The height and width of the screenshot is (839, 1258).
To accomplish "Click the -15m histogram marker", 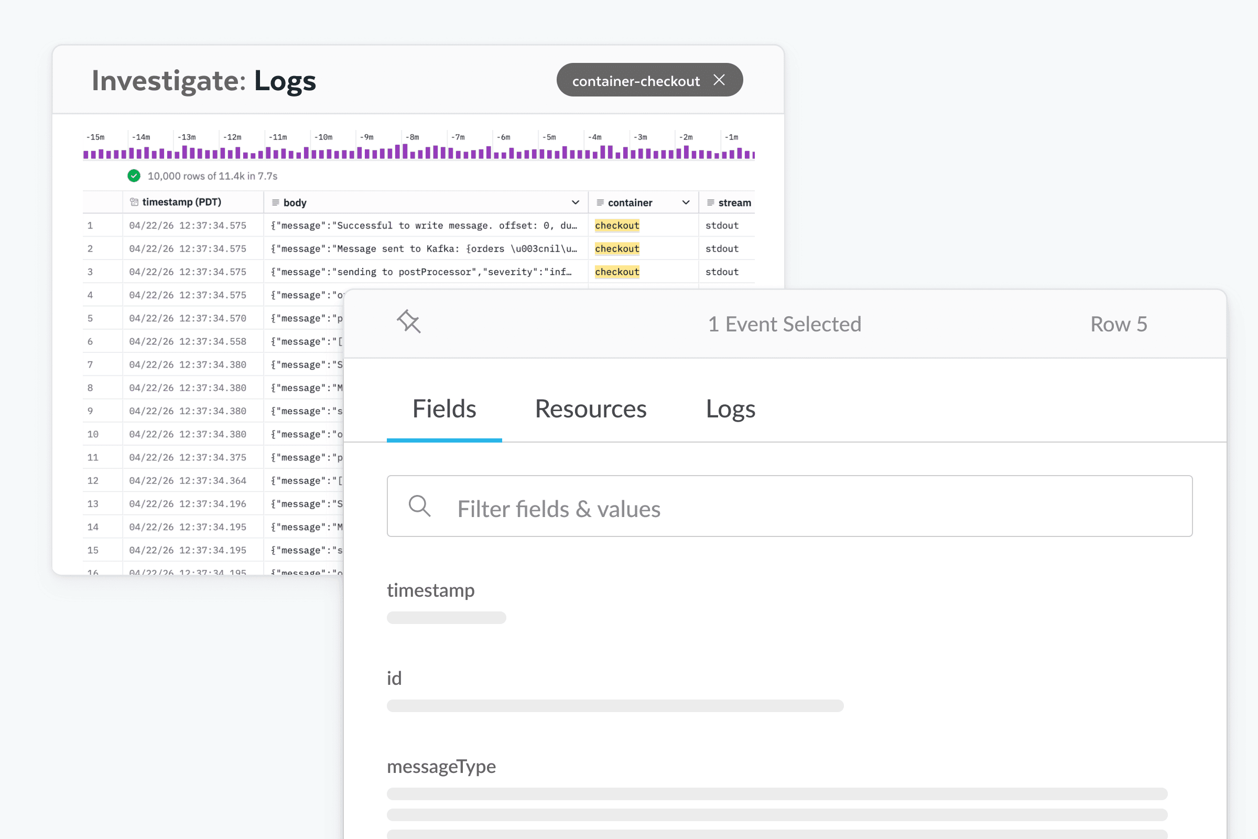I will pyautogui.click(x=95, y=137).
